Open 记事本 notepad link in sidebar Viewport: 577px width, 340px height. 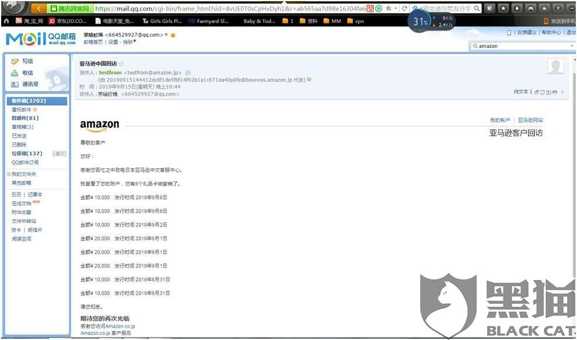pyautogui.click(x=35, y=194)
